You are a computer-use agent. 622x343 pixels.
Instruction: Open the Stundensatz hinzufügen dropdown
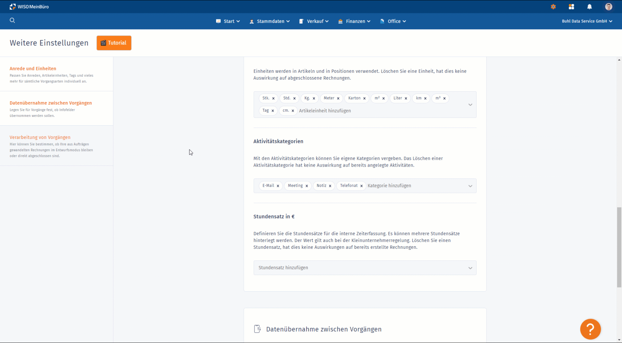(x=365, y=268)
